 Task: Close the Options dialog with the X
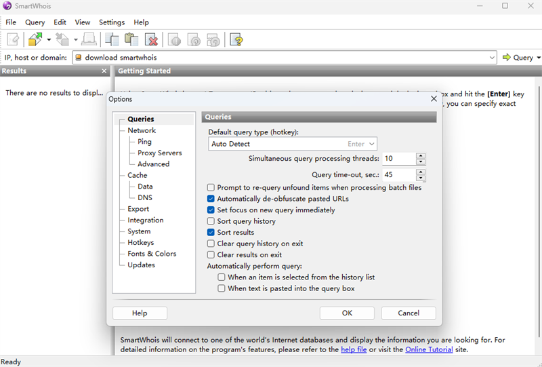tap(434, 99)
